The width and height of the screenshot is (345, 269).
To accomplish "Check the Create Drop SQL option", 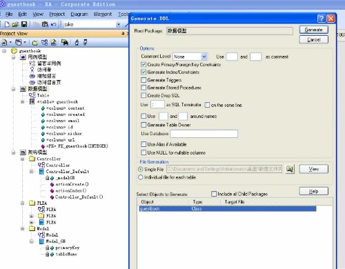I will click(144, 95).
